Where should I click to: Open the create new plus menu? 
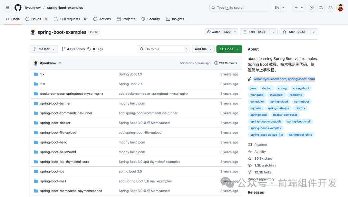click(299, 7)
